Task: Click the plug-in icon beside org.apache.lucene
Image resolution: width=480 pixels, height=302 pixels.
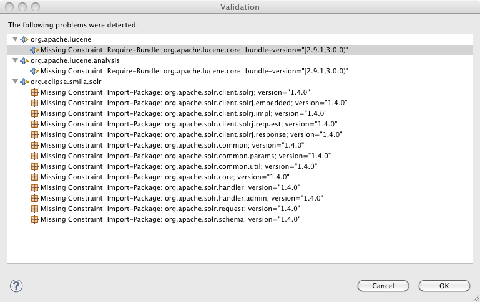Action: [25, 39]
